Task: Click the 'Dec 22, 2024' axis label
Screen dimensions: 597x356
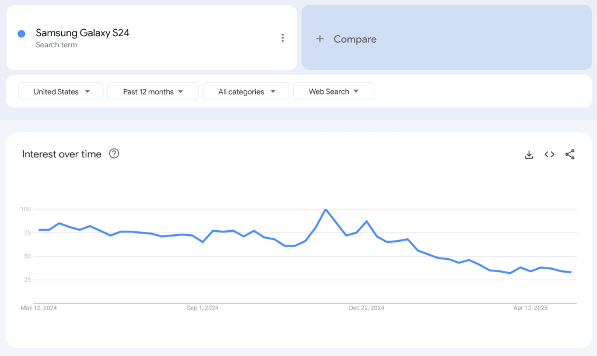Action: coord(366,308)
